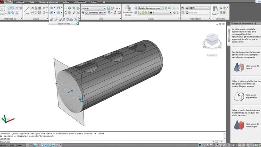Toggle tenth status bar drafting button (Quick Properties)

click(x=61, y=145)
